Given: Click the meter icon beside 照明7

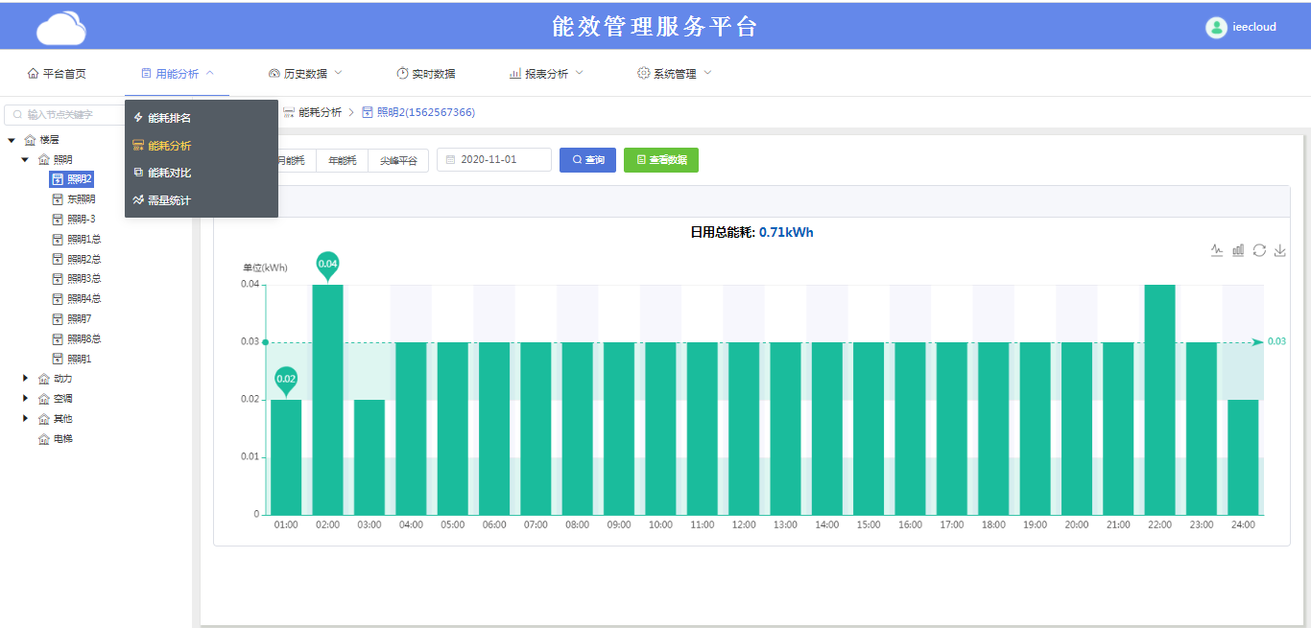Looking at the screenshot, I should click(x=58, y=319).
